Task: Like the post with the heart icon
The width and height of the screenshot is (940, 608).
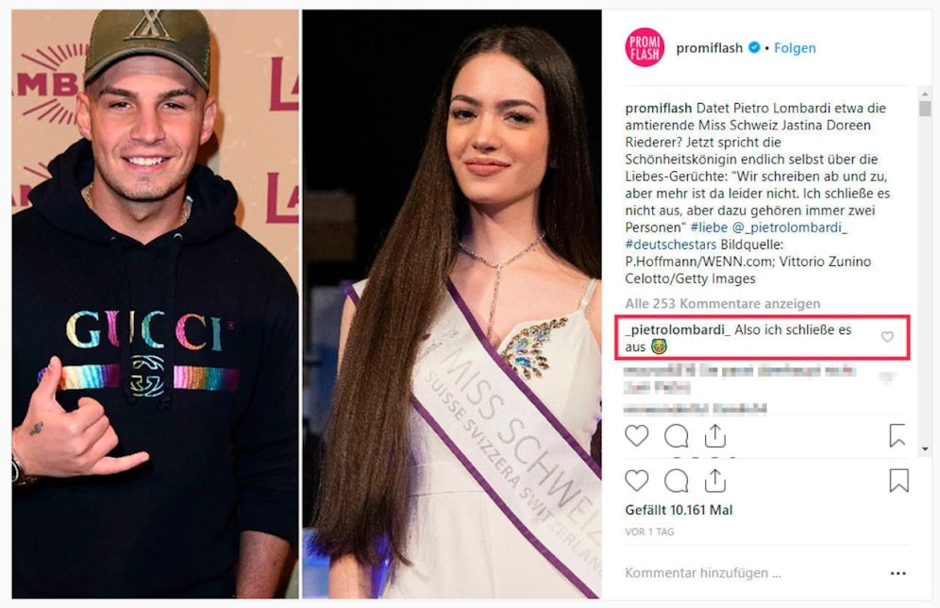Action: 637,436
